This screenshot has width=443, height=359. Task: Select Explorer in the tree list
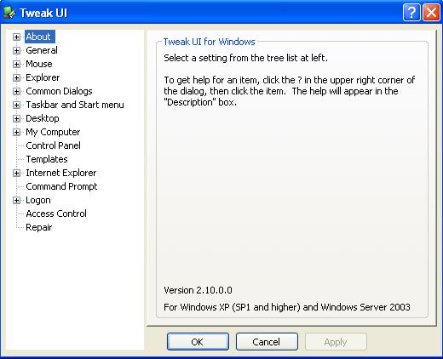(43, 77)
